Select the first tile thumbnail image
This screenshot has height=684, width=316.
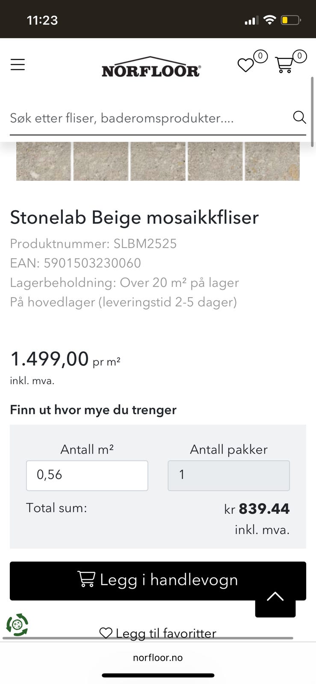point(43,161)
